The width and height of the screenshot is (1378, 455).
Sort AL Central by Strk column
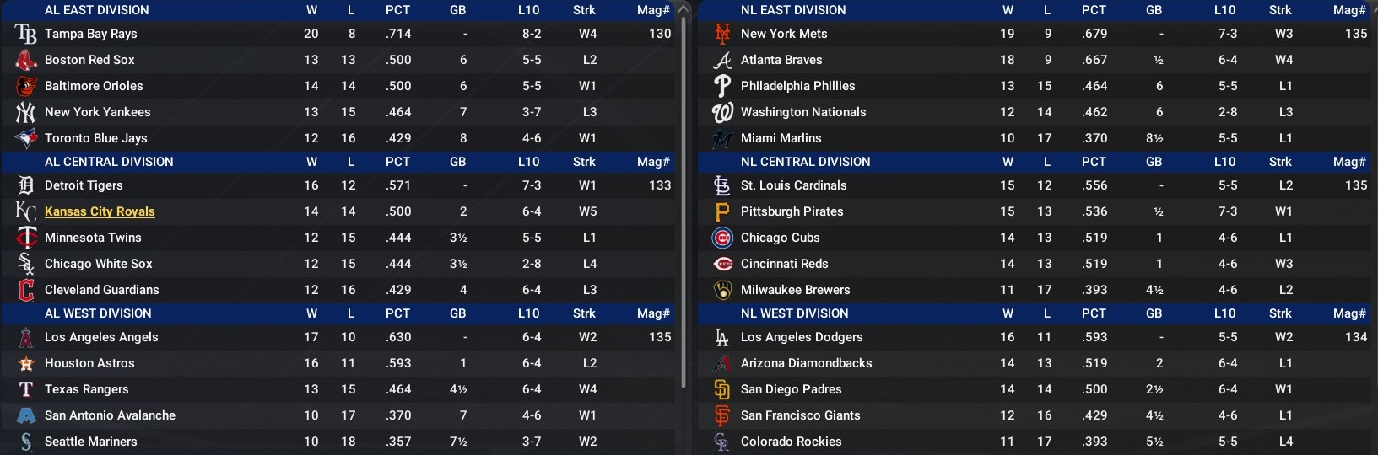coord(584,162)
